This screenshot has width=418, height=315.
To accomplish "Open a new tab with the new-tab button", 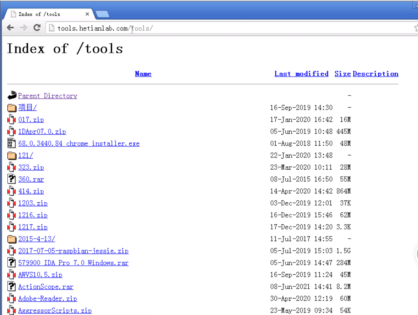I will click(x=103, y=14).
